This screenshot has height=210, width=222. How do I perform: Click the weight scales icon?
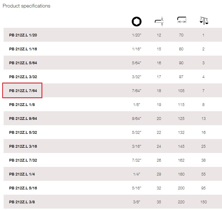(204, 21)
